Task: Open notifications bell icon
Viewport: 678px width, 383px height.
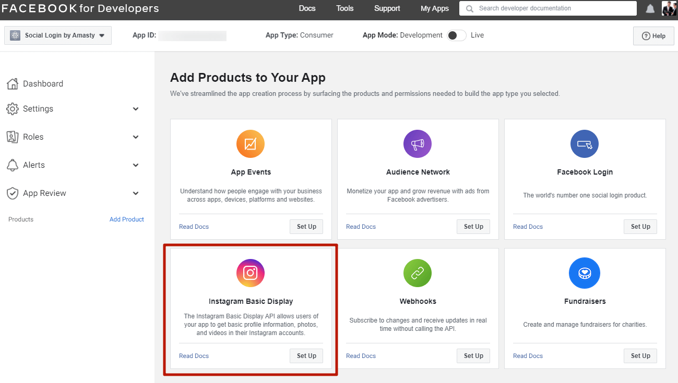Action: click(650, 9)
